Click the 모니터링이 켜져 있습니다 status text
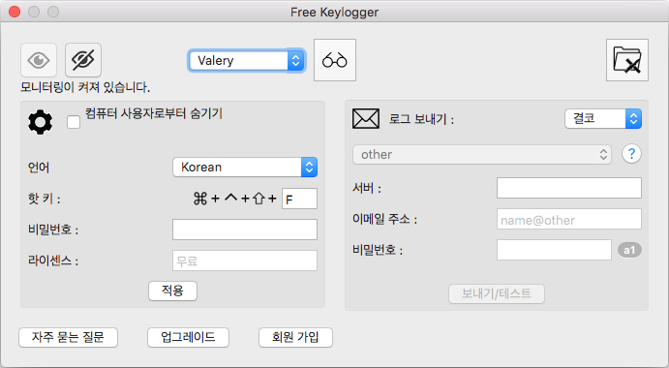 [x=85, y=87]
